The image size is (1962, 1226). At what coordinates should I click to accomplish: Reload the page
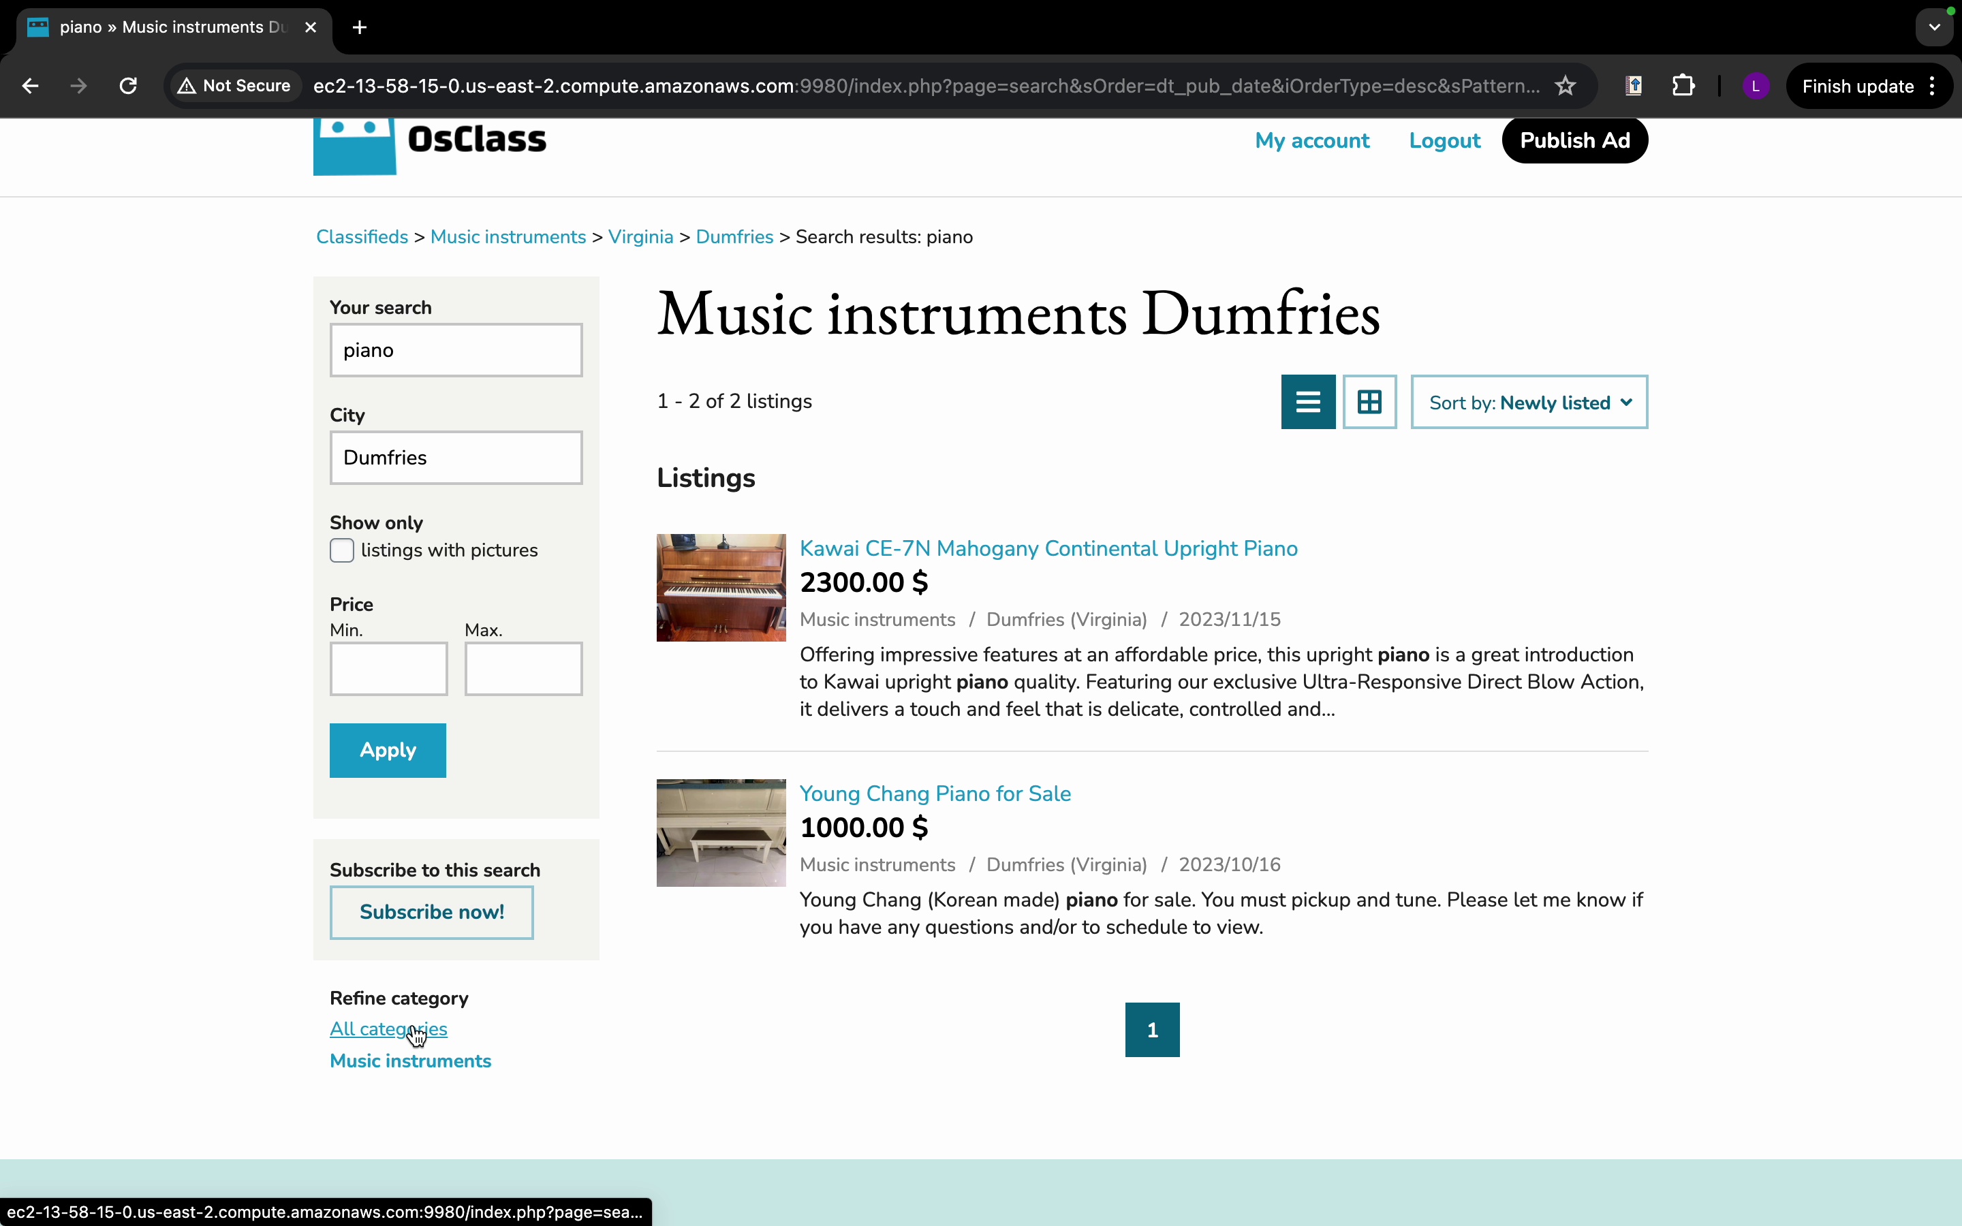pyautogui.click(x=128, y=86)
